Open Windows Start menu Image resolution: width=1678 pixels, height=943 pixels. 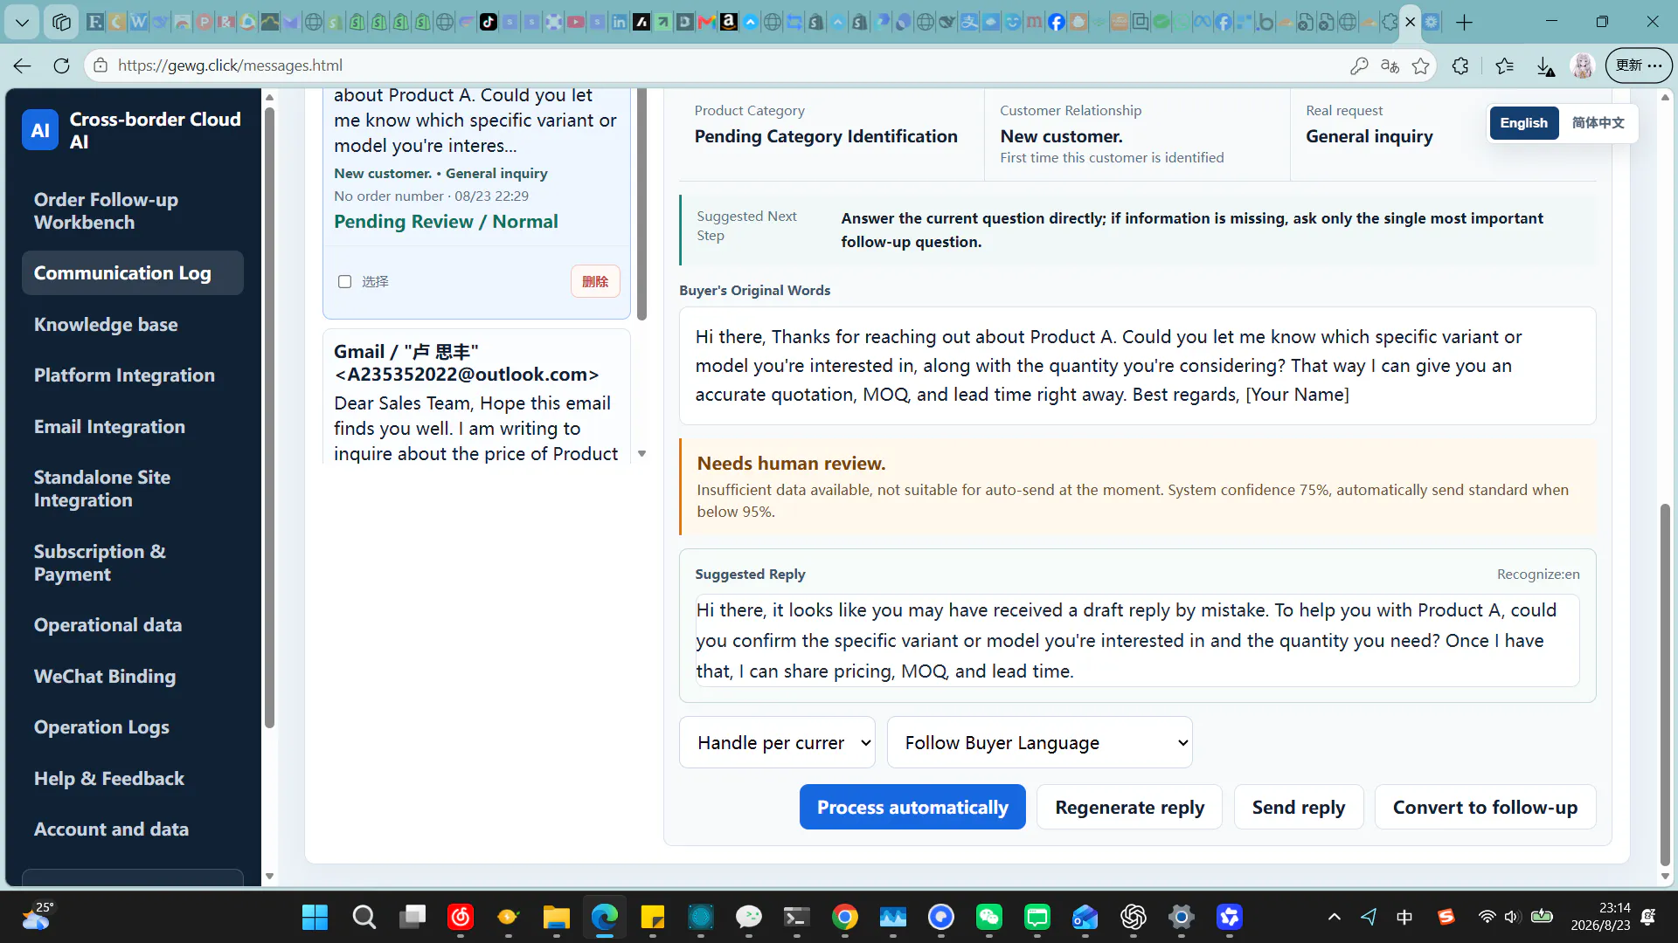[315, 917]
